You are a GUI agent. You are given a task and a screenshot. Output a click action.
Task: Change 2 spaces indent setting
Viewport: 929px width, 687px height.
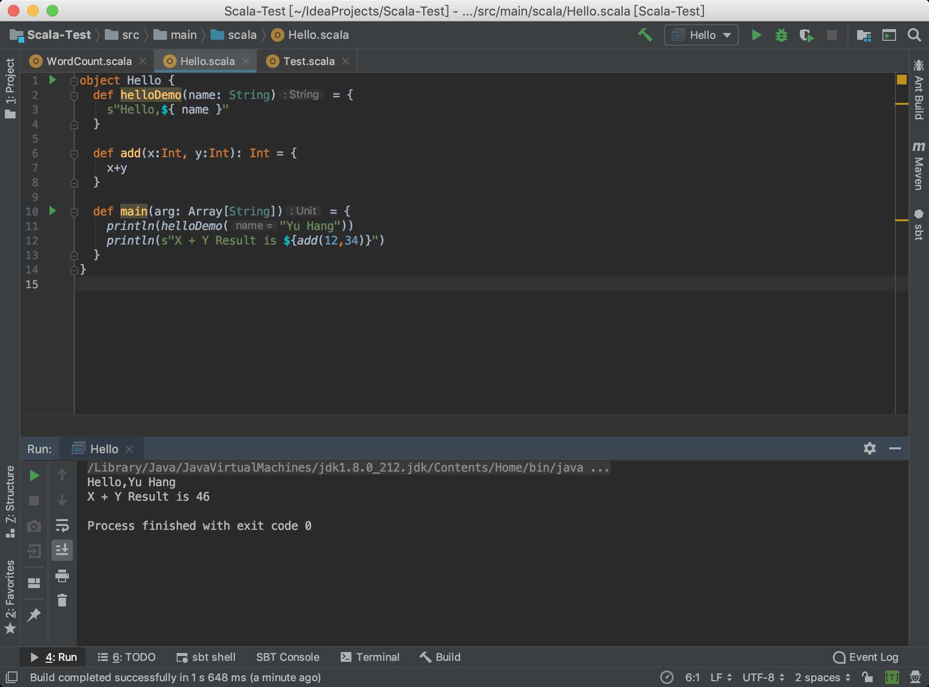coord(823,677)
